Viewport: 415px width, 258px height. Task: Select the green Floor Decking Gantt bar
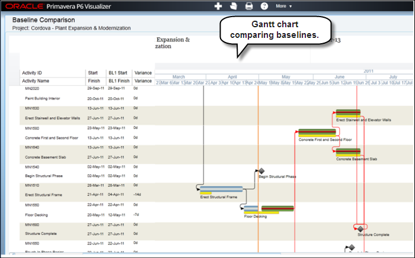[277, 209]
